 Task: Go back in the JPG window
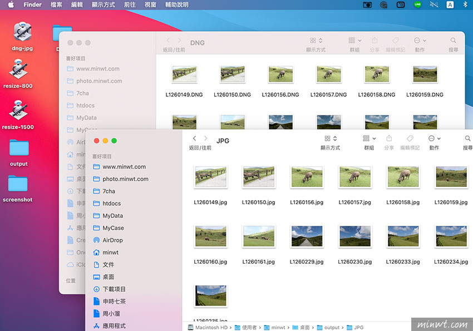coord(195,139)
